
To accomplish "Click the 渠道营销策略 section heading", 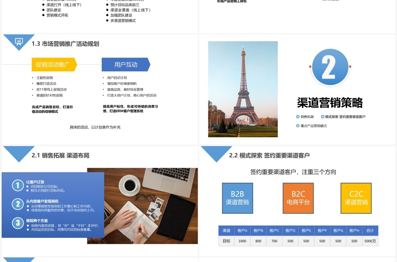I will click(330, 103).
